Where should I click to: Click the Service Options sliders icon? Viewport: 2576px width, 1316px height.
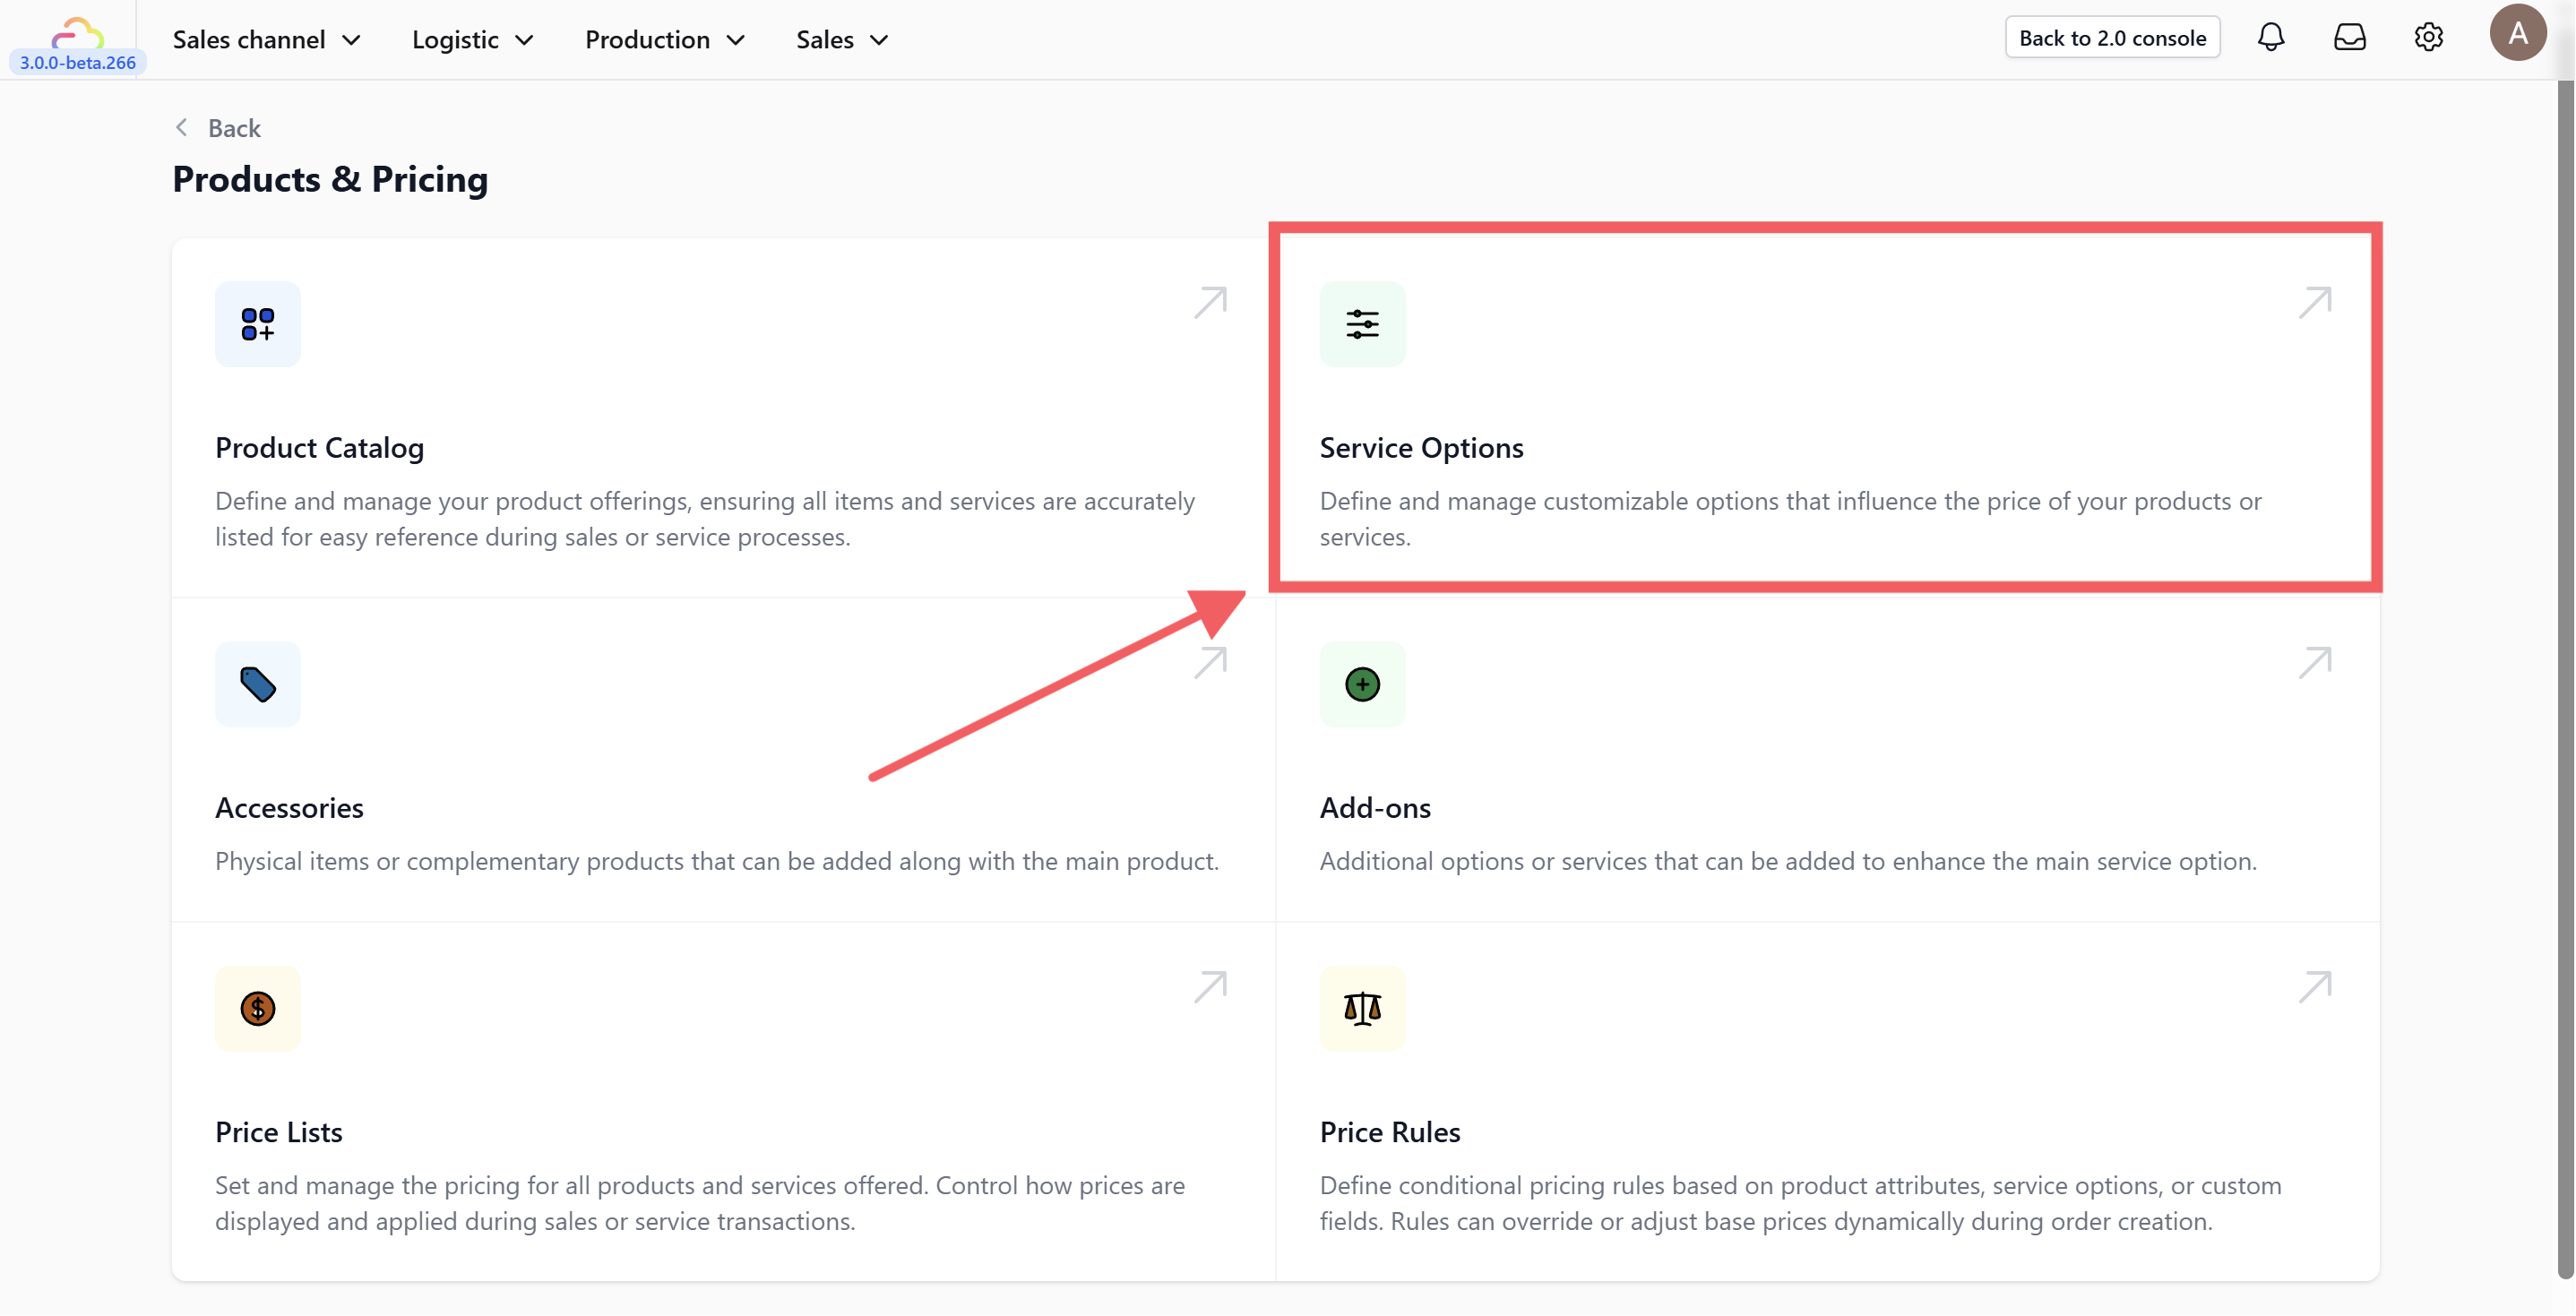tap(1361, 324)
